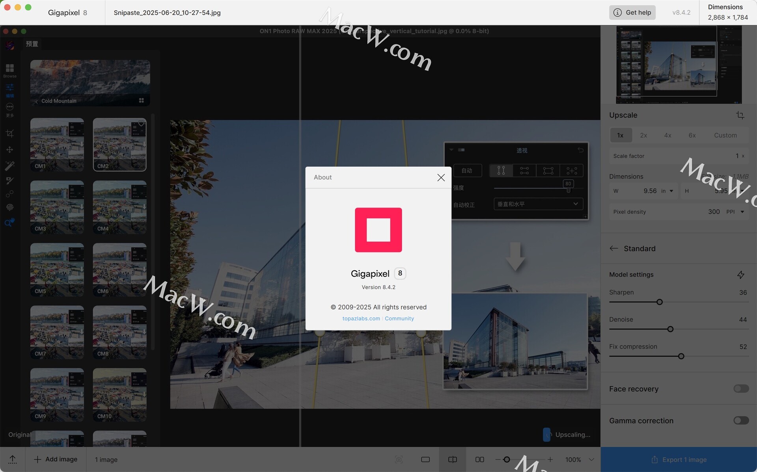Close the About dialog
Viewport: 757px width, 472px height.
[441, 178]
